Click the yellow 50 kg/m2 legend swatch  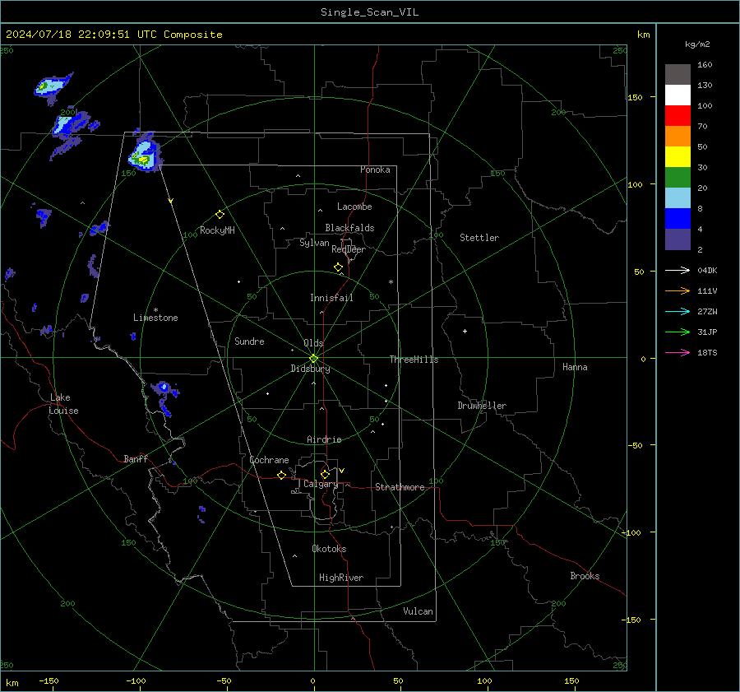tap(678, 156)
